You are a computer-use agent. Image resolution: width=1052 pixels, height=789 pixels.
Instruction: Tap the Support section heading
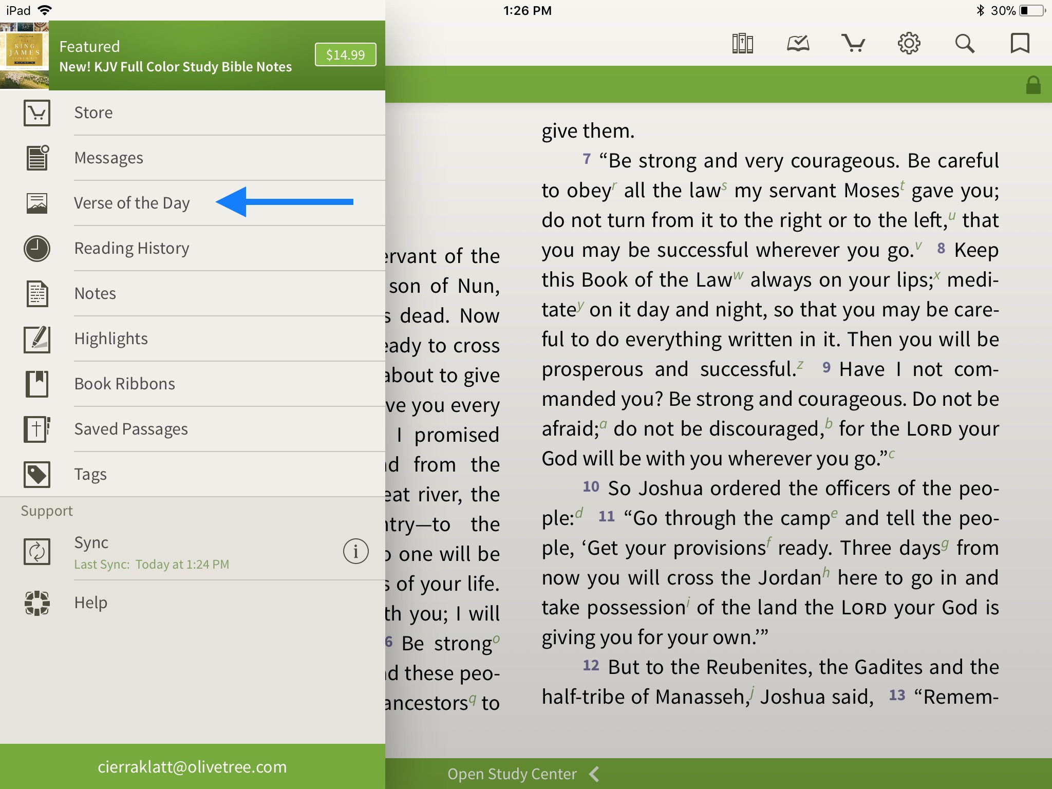pyautogui.click(x=47, y=511)
